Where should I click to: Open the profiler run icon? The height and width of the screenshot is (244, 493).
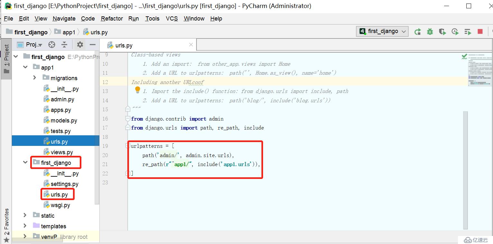click(455, 31)
